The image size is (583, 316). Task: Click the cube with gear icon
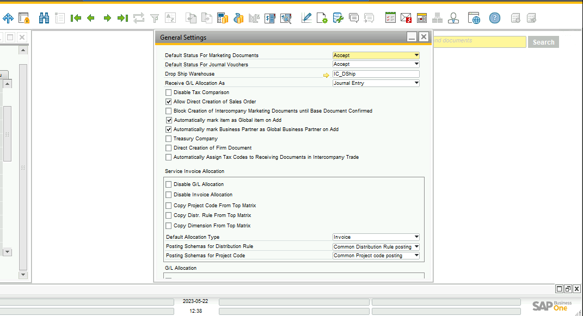pyautogui.click(x=516, y=18)
